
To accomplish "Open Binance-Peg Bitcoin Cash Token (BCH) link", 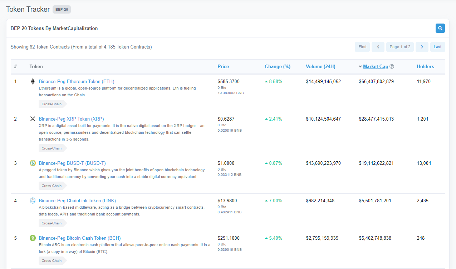I will 80,238.
